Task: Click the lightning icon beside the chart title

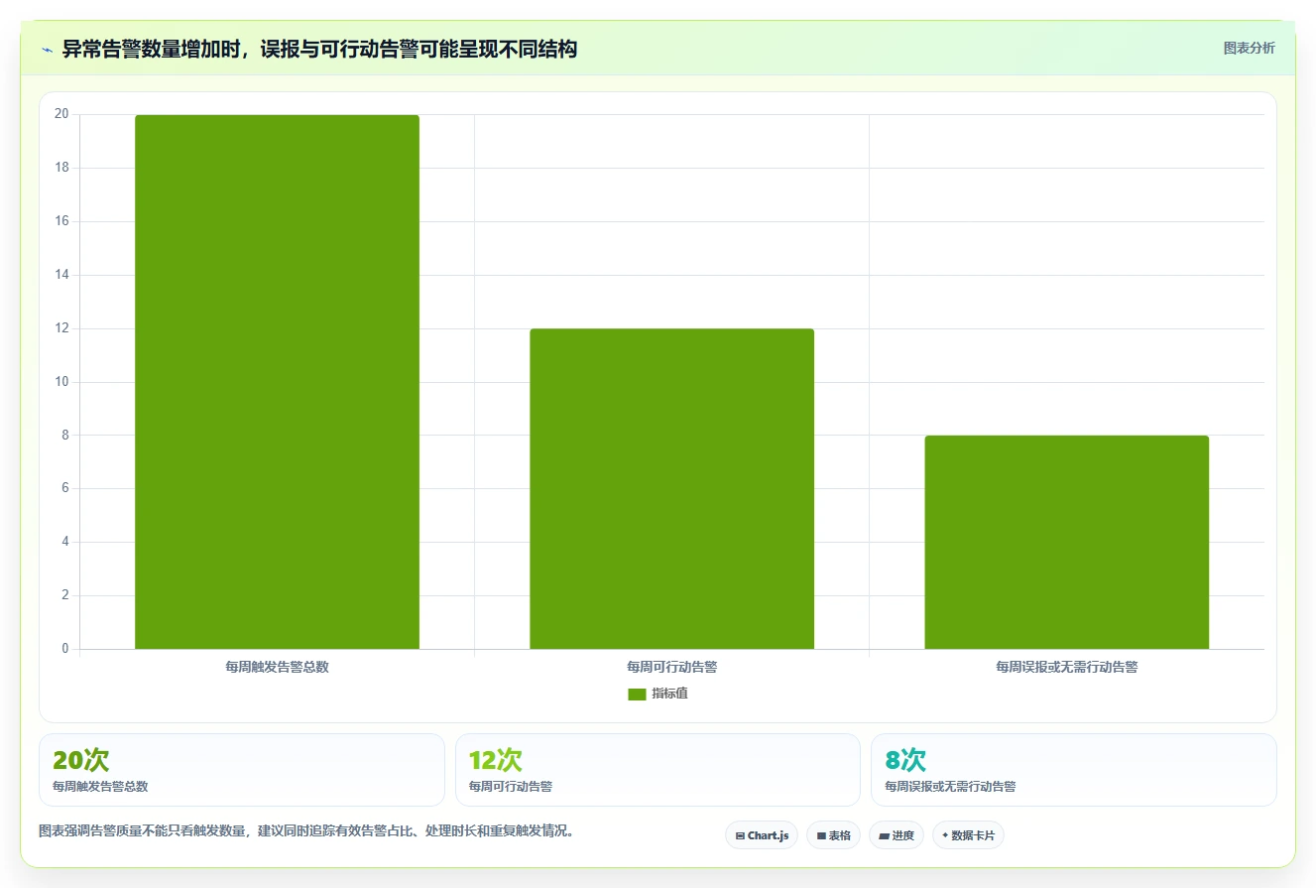Action: click(47, 50)
